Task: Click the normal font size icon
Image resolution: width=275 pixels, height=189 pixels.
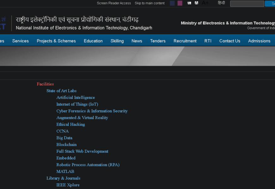Action: pos(197,3)
